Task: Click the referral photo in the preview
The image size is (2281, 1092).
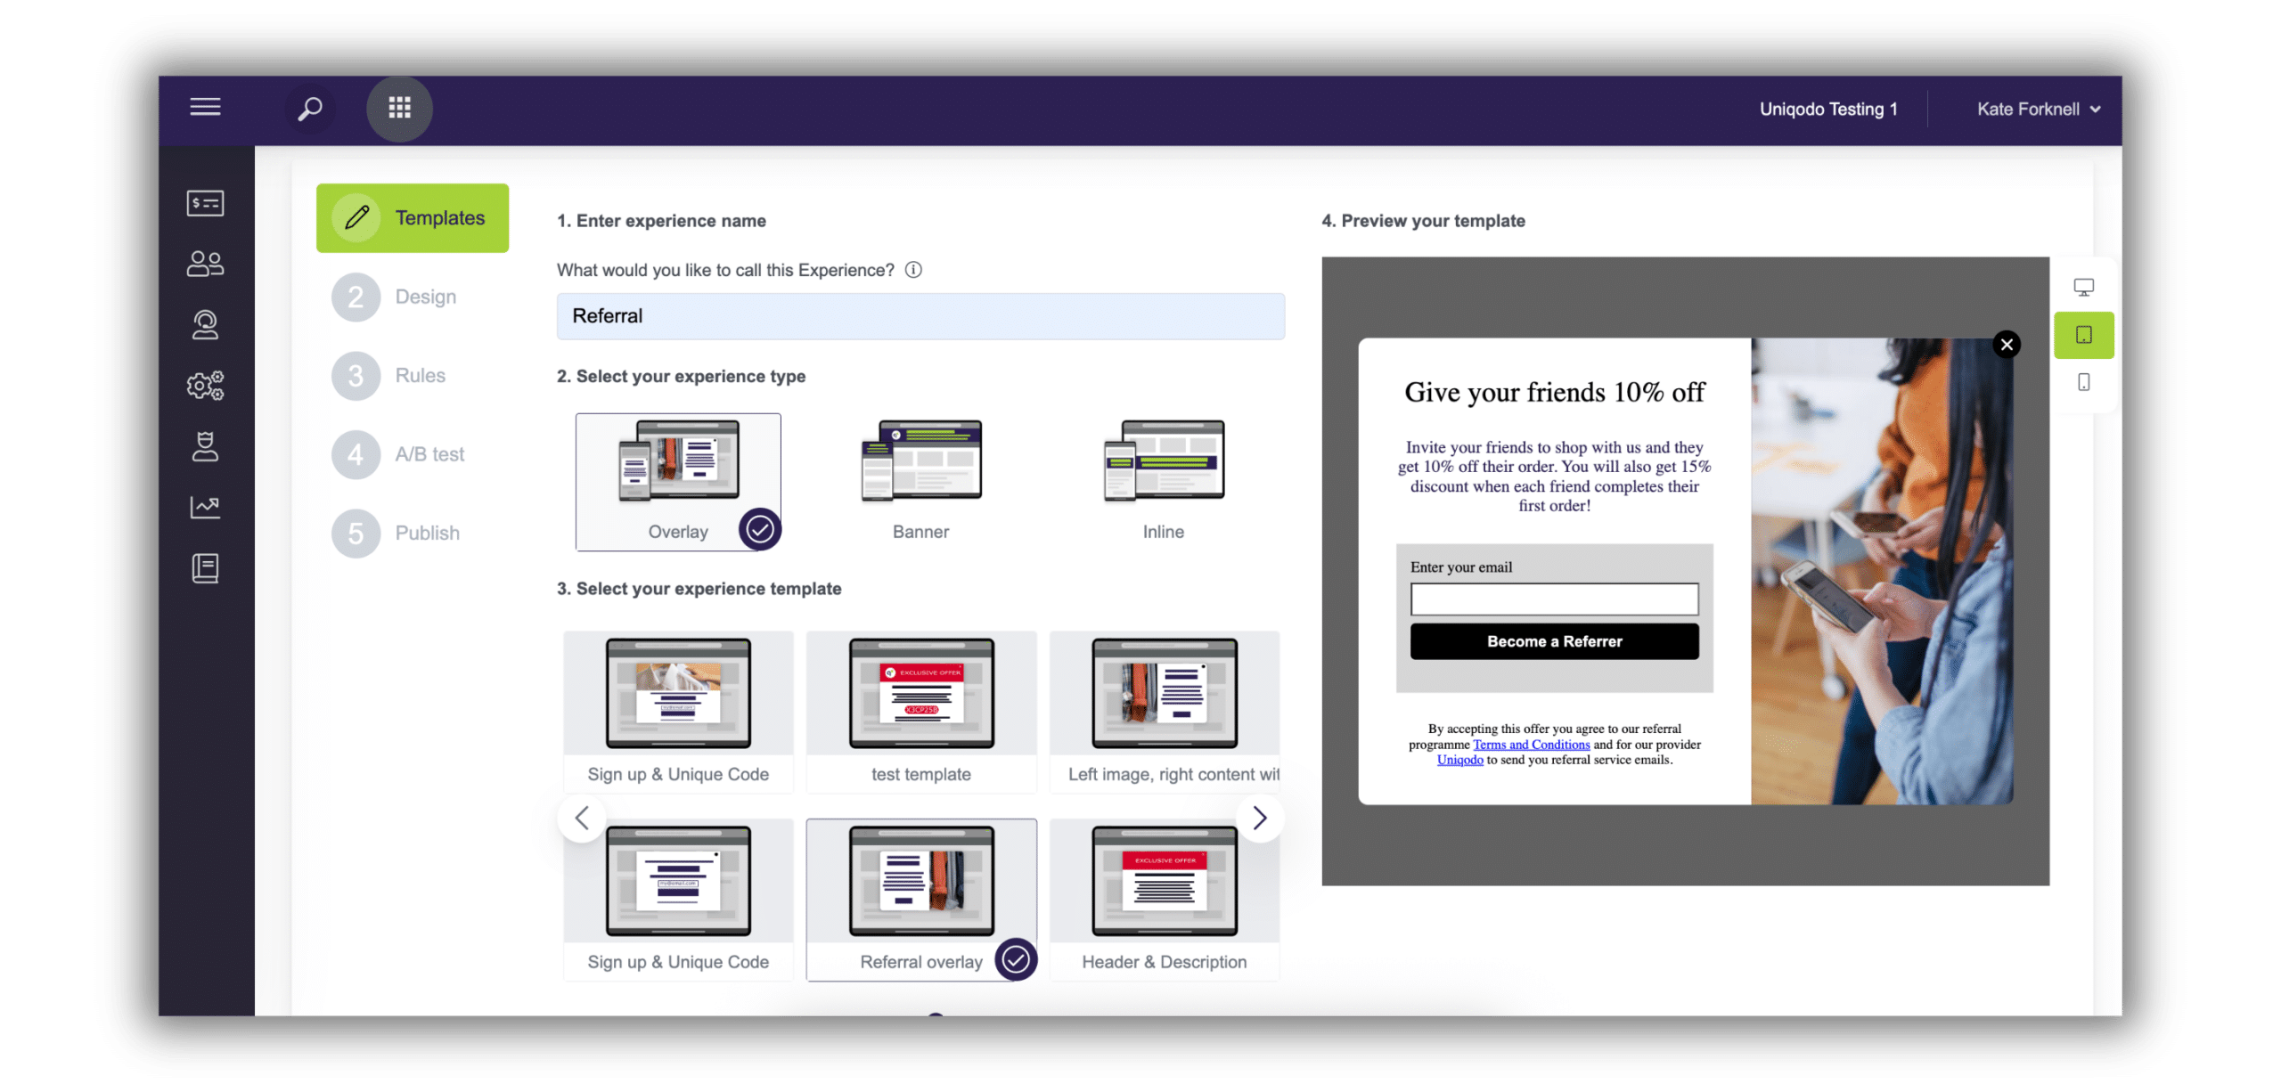Action: [x=1881, y=571]
